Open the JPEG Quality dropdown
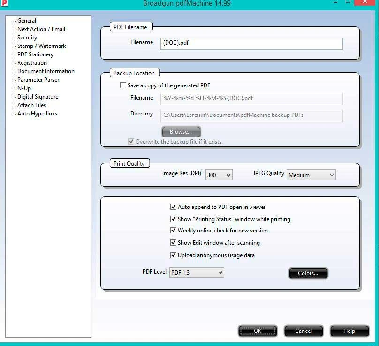This screenshot has width=379, height=346. 311,175
